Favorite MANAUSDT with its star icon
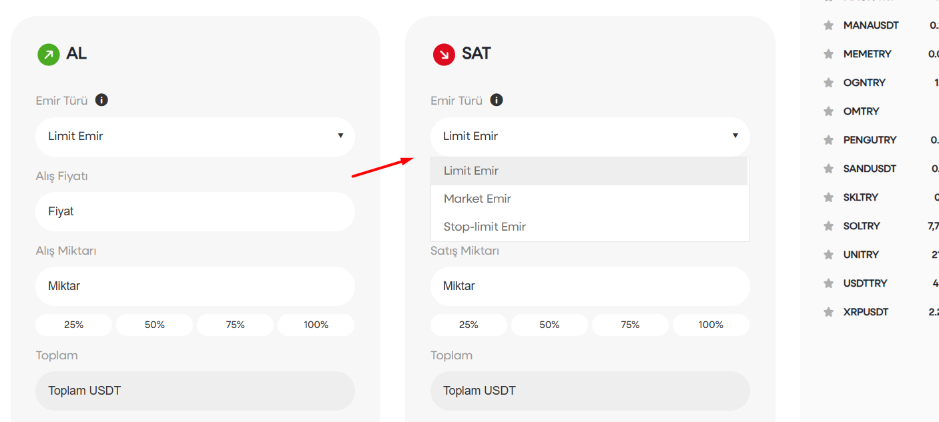Screen dimensions: 939x422 click(x=829, y=25)
